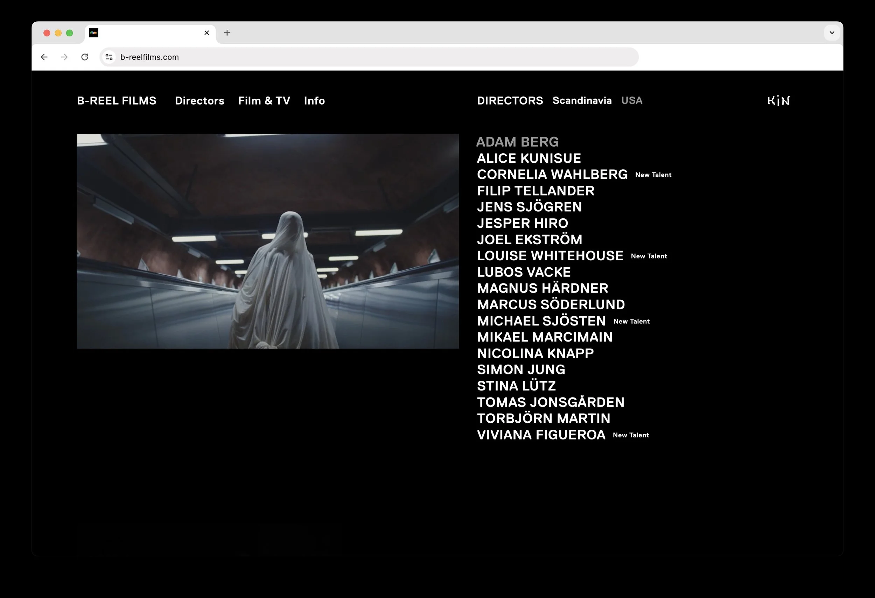Select director Louise Whitehouse
The width and height of the screenshot is (875, 598).
tap(550, 255)
